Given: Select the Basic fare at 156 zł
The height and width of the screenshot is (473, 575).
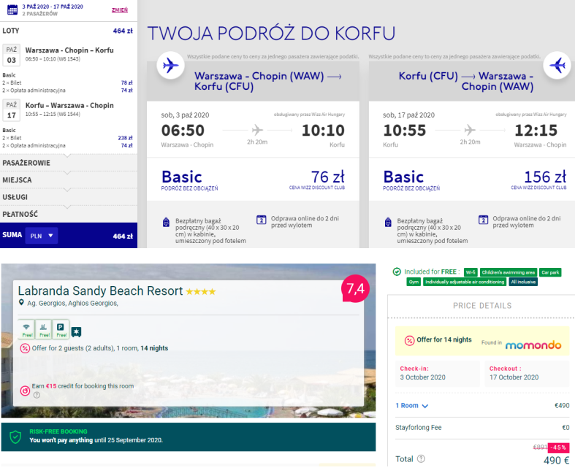Looking at the screenshot, I should (x=472, y=180).
